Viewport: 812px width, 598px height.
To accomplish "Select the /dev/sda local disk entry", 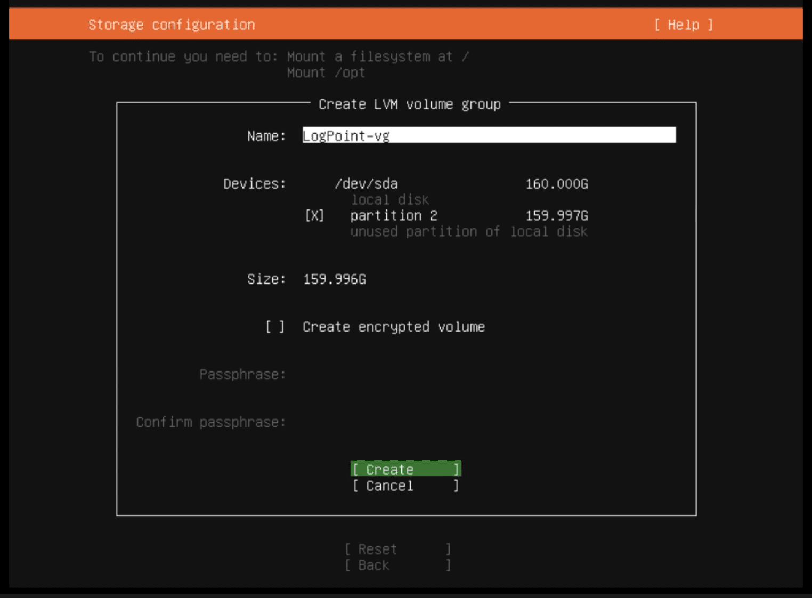I will point(366,183).
